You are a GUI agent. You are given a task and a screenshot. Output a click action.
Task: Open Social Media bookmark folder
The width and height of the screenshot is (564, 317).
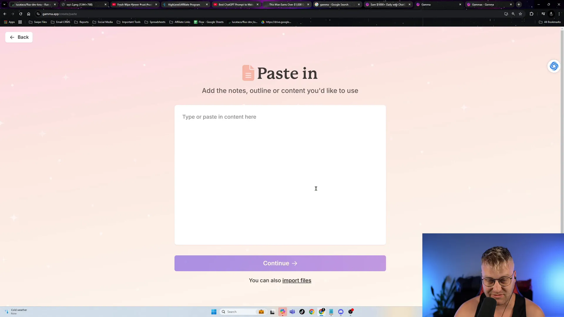(103, 22)
